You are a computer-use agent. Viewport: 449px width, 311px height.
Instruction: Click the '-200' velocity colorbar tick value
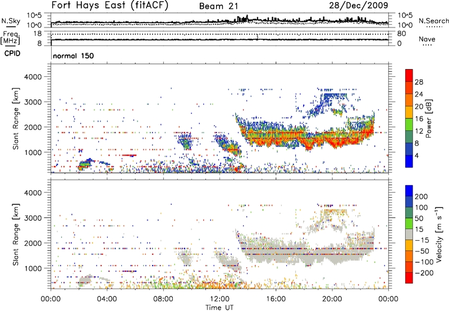[423, 273]
